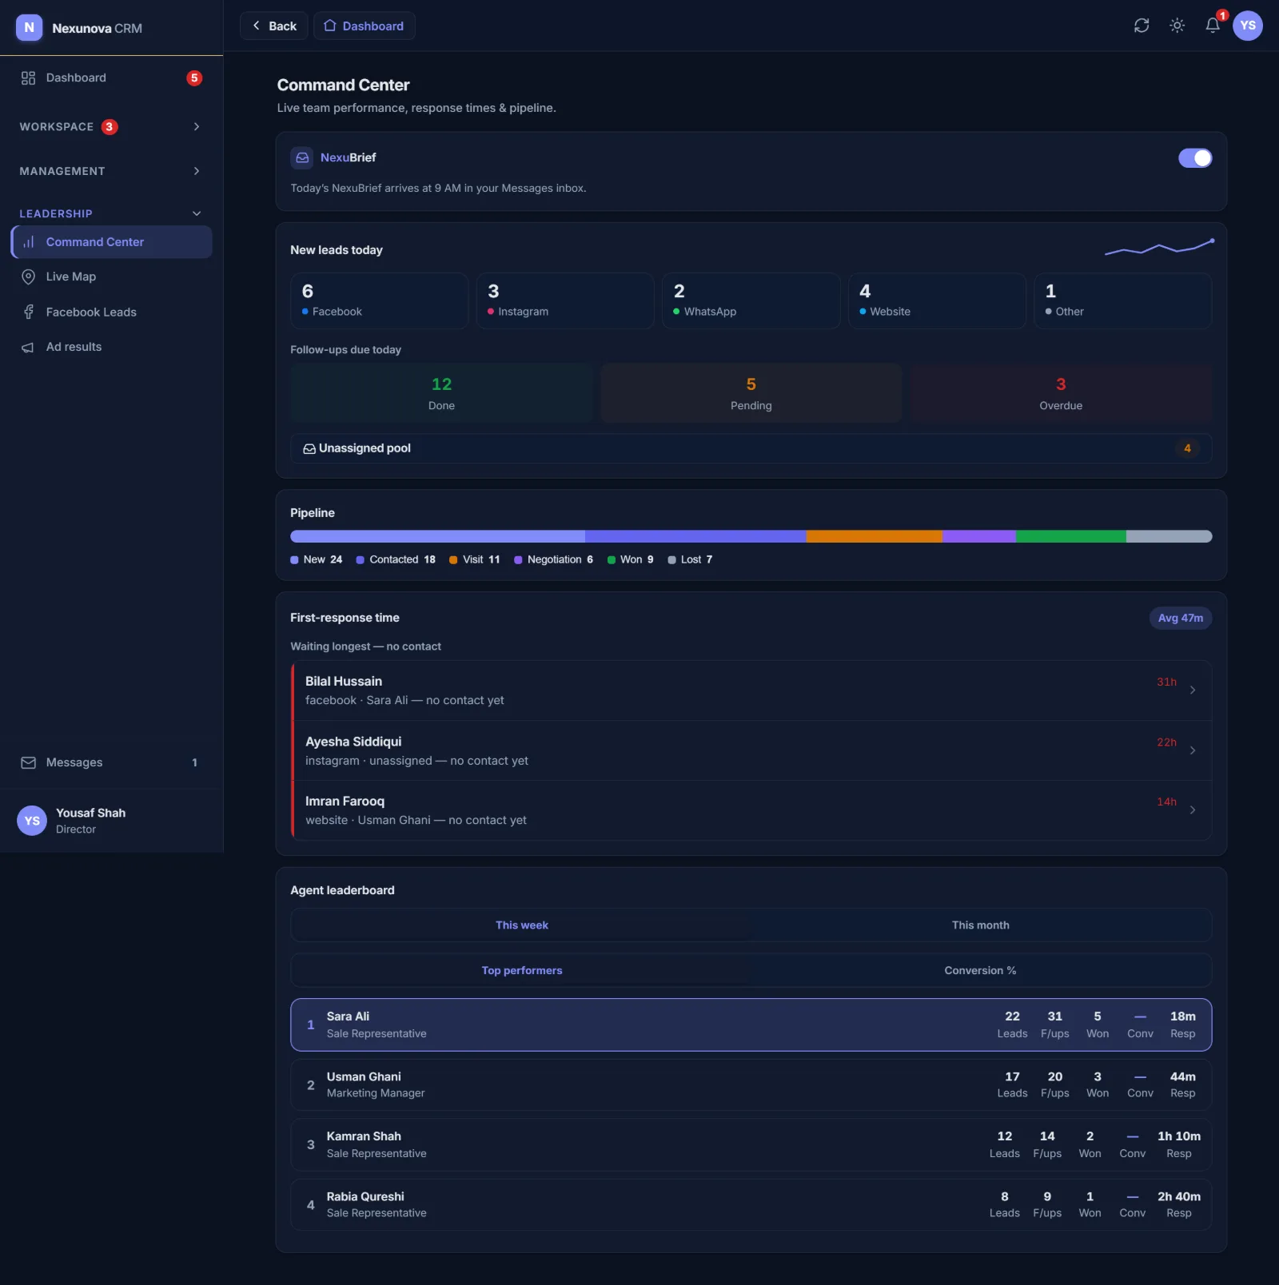Image resolution: width=1279 pixels, height=1285 pixels.
Task: Open Usman Ghani leaderboard row
Action: coord(751,1085)
